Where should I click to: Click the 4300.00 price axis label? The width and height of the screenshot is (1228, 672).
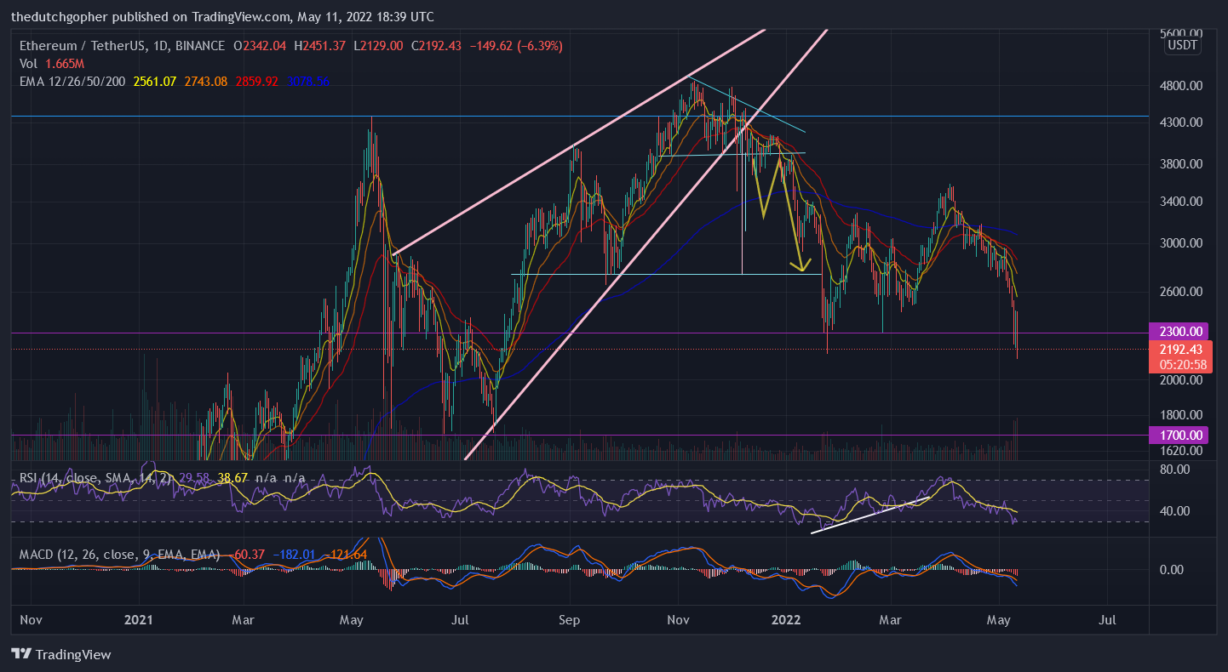coord(1179,122)
